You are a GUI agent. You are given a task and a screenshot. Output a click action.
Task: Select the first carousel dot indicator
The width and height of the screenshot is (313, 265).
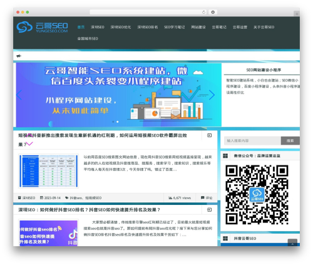pos(113,122)
